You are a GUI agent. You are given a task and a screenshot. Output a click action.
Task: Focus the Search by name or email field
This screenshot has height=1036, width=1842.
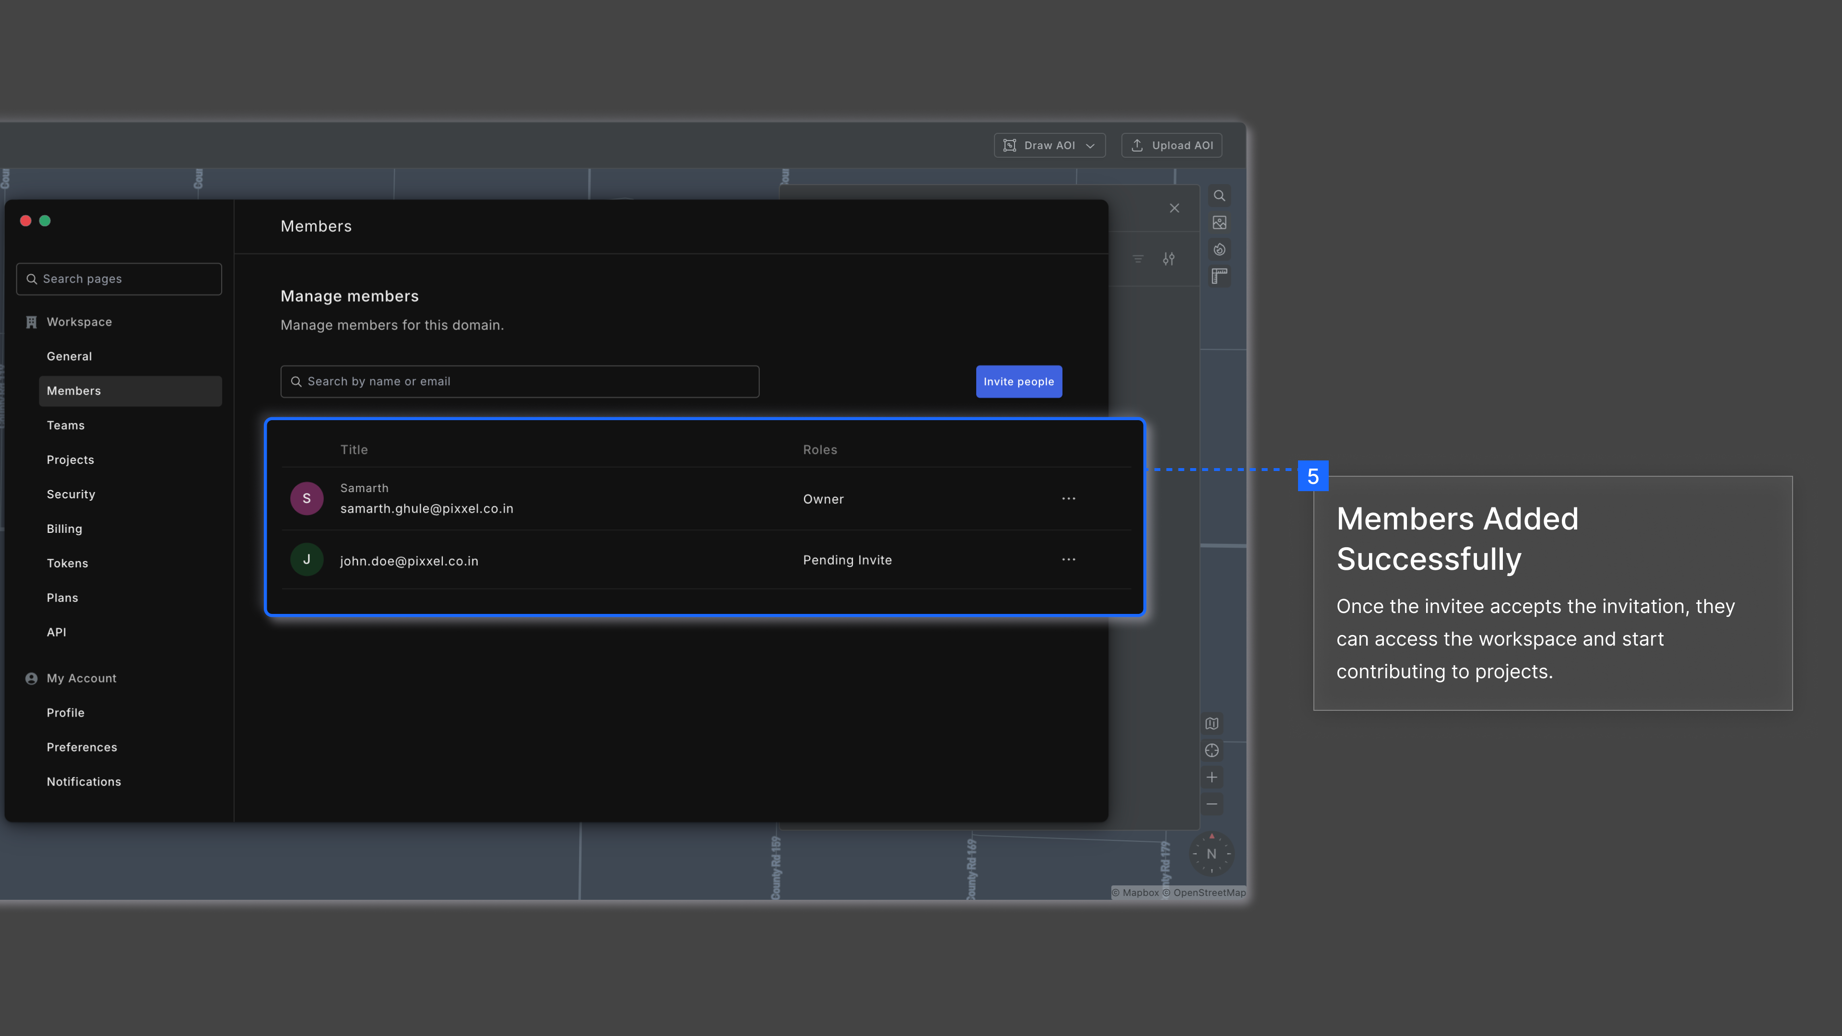pyautogui.click(x=520, y=382)
